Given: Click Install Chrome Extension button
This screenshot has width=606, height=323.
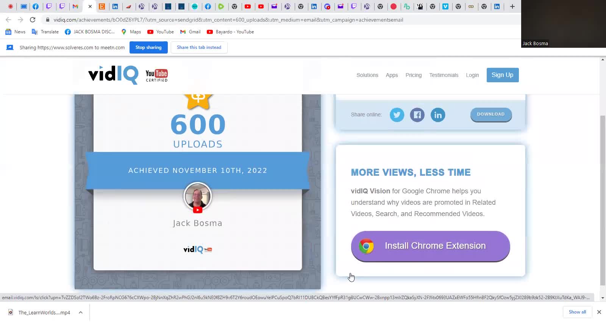Looking at the screenshot, I should pos(431,246).
